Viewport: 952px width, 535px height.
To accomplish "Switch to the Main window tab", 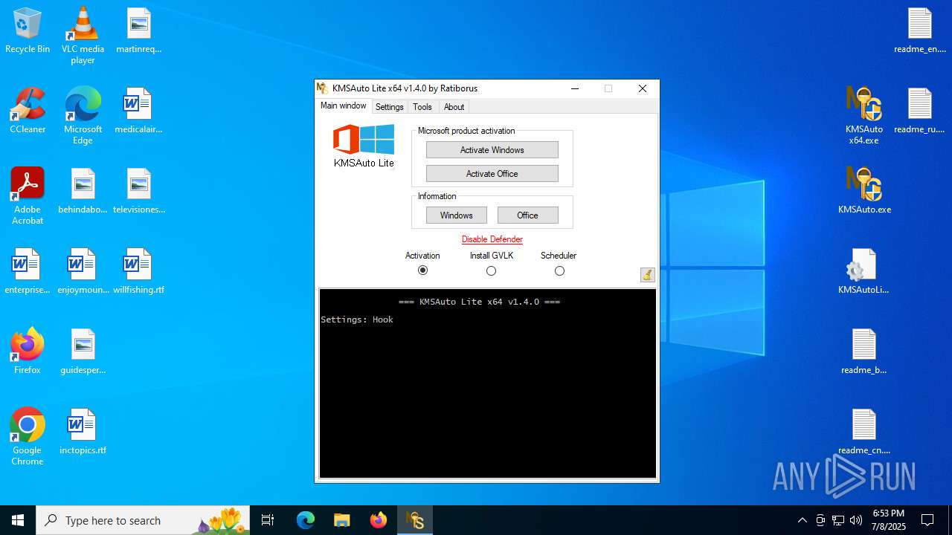I will coord(343,106).
